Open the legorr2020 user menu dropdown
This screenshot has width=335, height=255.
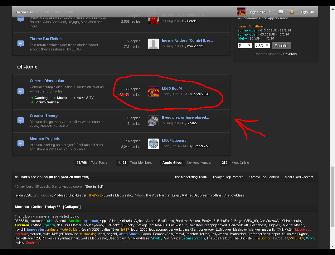pyautogui.click(x=261, y=12)
